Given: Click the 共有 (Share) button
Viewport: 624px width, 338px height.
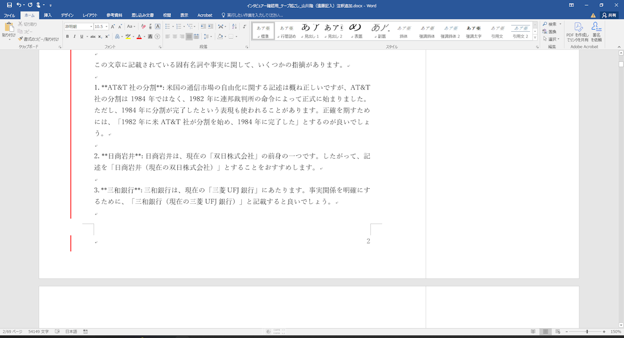Looking at the screenshot, I should 608,16.
